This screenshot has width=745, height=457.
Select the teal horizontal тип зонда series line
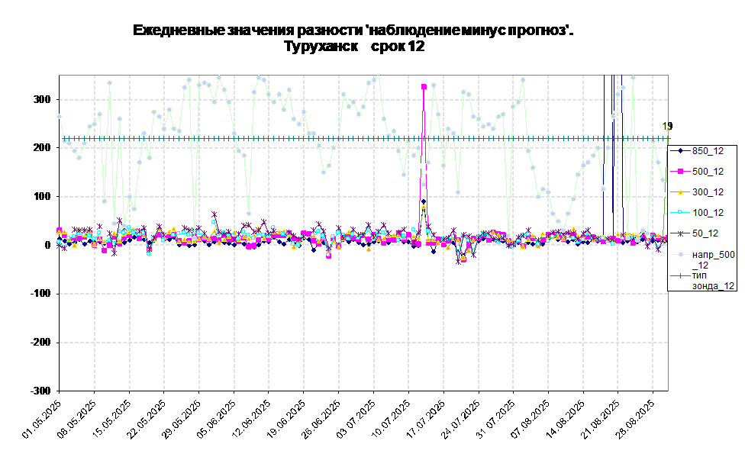305,138
